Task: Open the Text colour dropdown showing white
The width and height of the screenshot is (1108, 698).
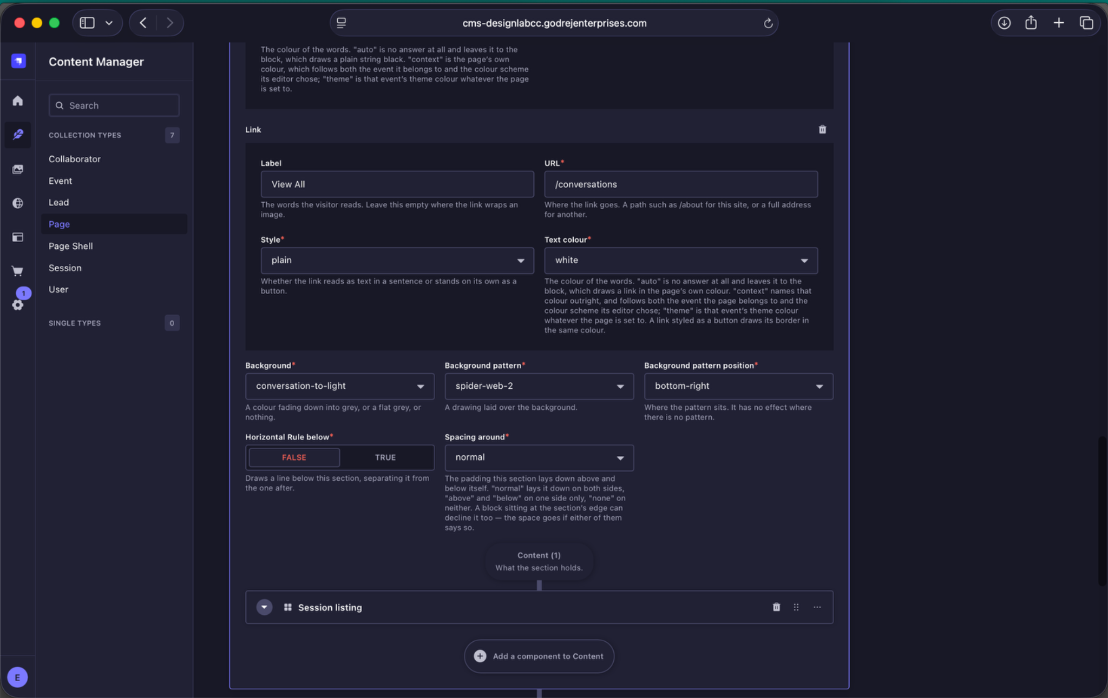Action: point(681,261)
